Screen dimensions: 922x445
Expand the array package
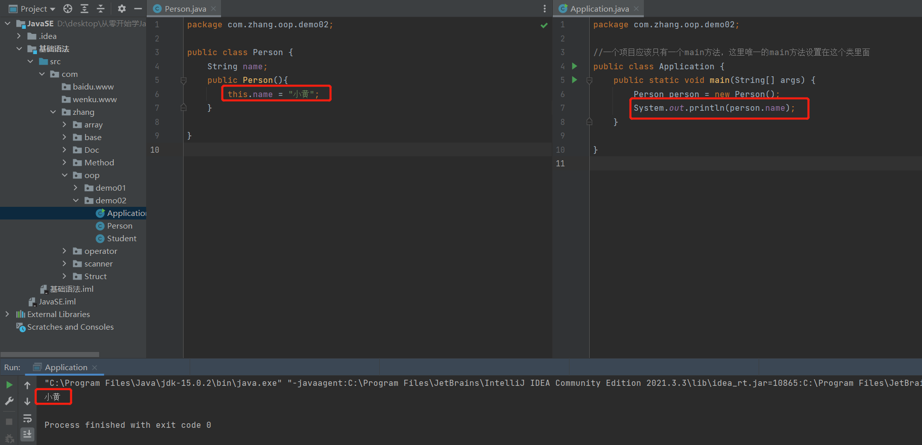64,124
